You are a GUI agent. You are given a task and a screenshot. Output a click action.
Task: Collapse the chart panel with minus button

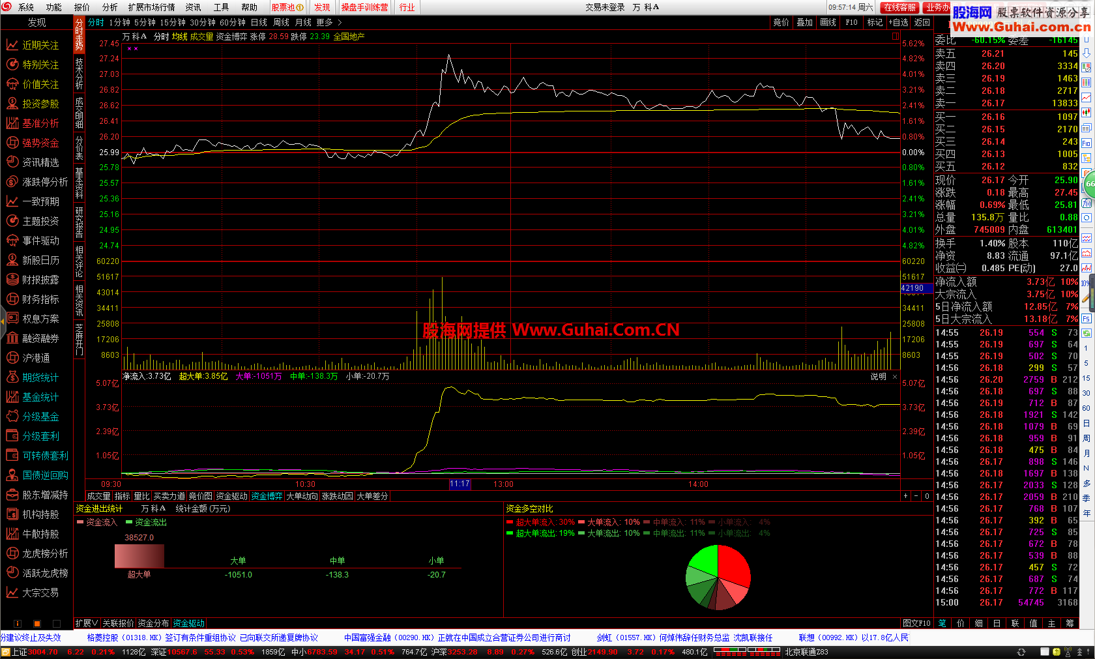tap(916, 496)
